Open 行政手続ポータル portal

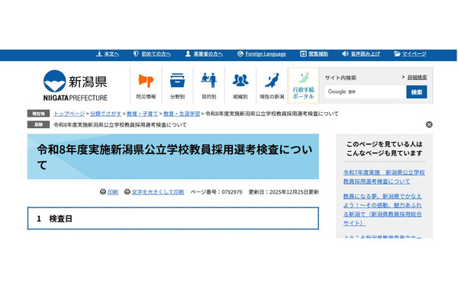point(304,85)
